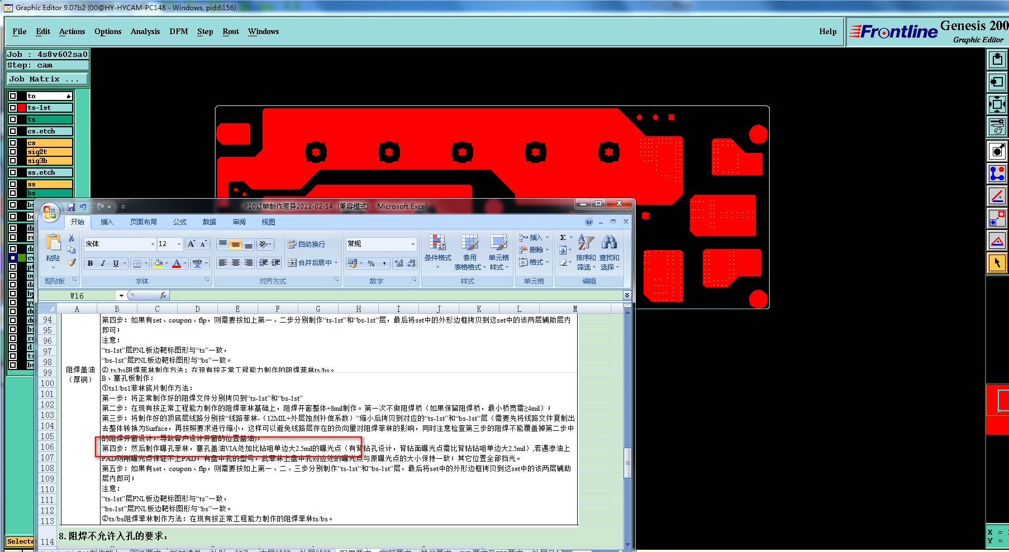Switch to Excel 插入 ribbon tab
Image resolution: width=1009 pixels, height=552 pixels.
107,222
